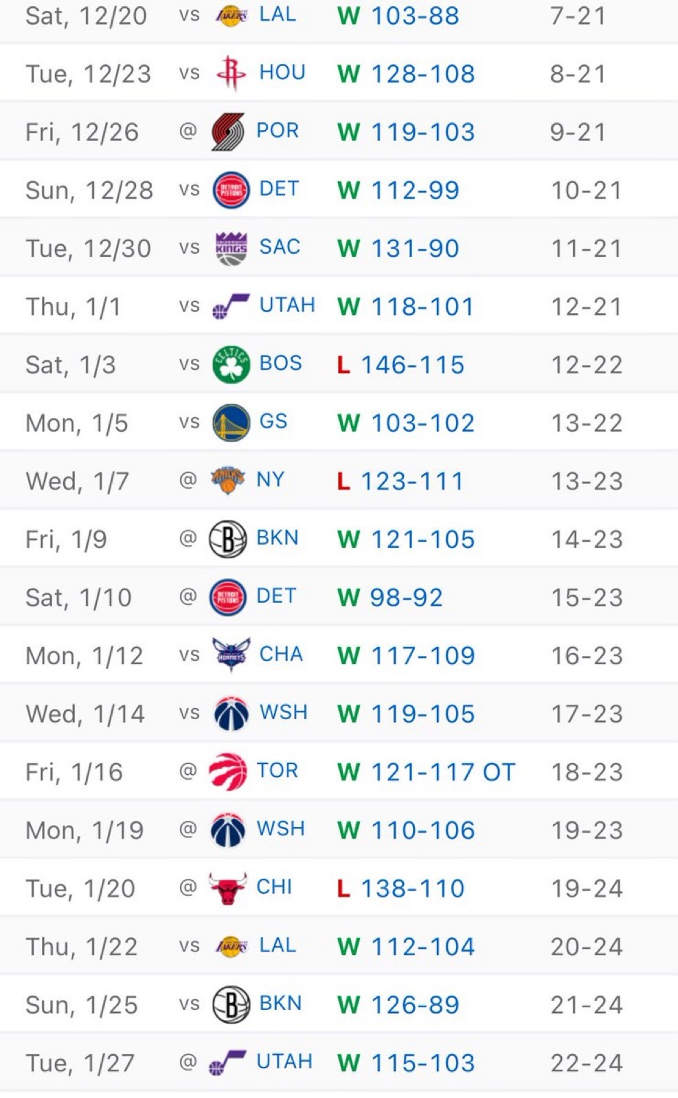Tap the Lakers logo in the 12/20 row

pyautogui.click(x=231, y=16)
